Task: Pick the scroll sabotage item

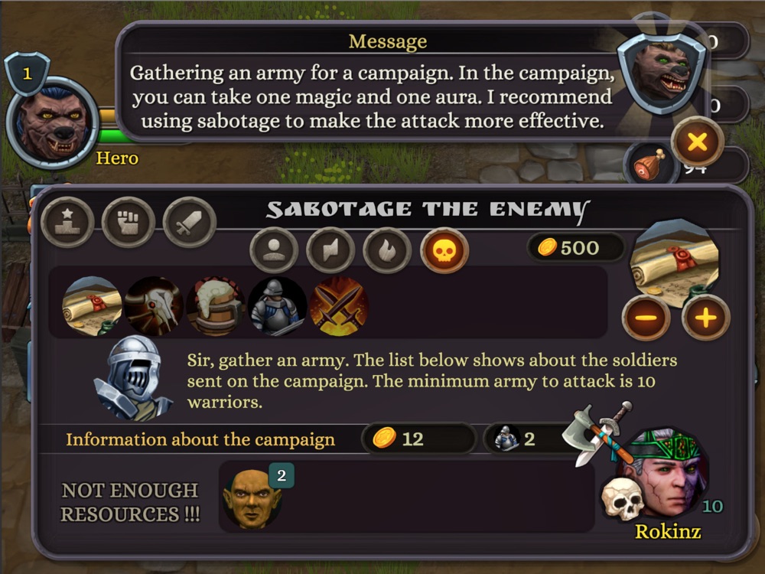Action: [92, 306]
